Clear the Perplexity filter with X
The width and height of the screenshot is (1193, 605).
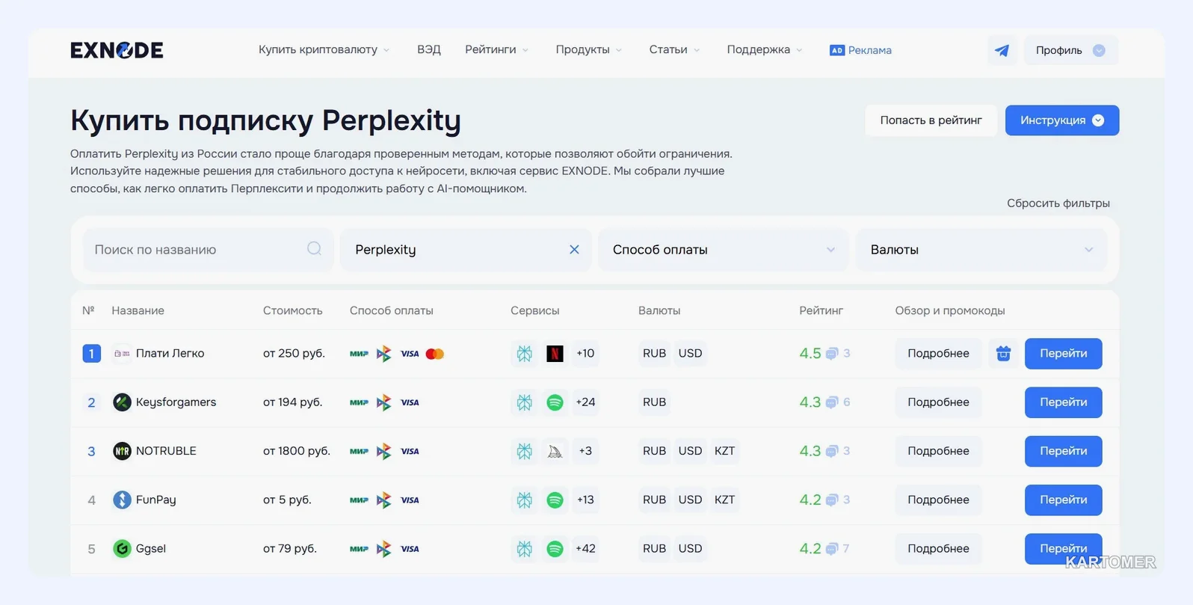[574, 250]
